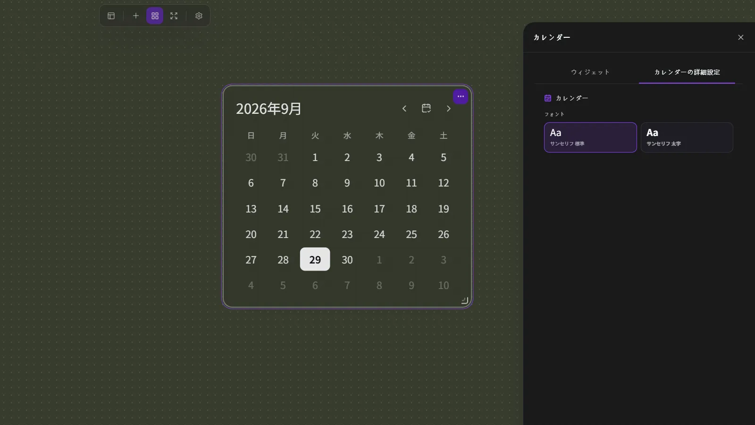
Task: Open settings gear in top toolbar
Action: pyautogui.click(x=199, y=16)
